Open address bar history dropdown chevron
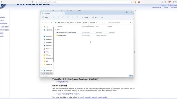Viewport: 177px width, 99px height. [x=102, y=23]
